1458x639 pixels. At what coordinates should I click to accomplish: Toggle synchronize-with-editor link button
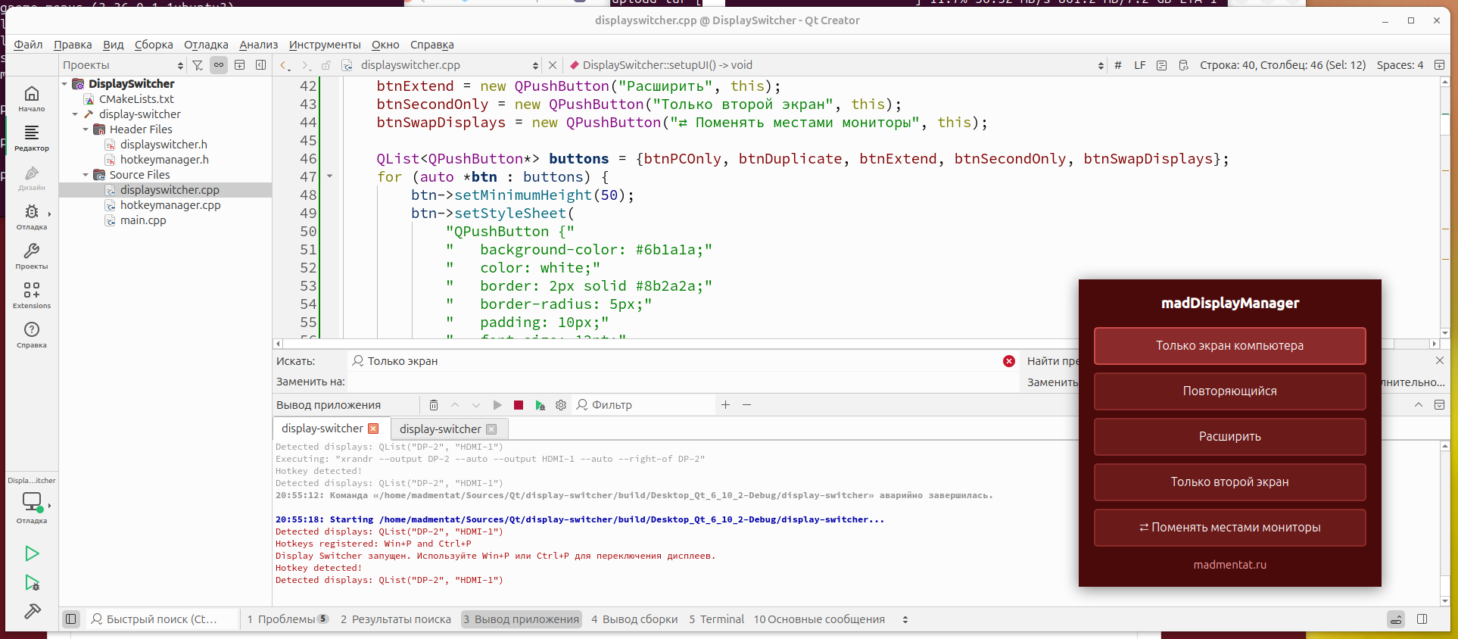(219, 65)
